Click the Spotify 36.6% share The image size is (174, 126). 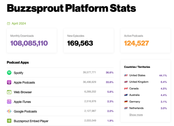[x=110, y=73]
